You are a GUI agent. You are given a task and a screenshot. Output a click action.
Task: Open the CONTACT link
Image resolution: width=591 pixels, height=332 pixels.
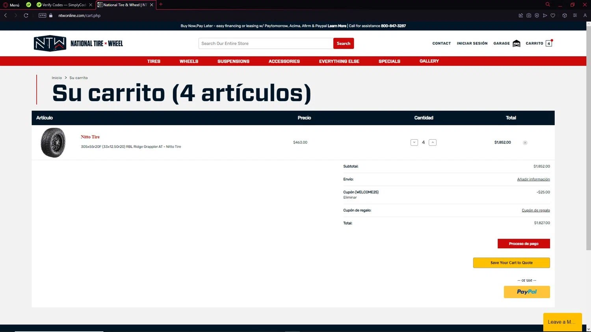(x=441, y=43)
